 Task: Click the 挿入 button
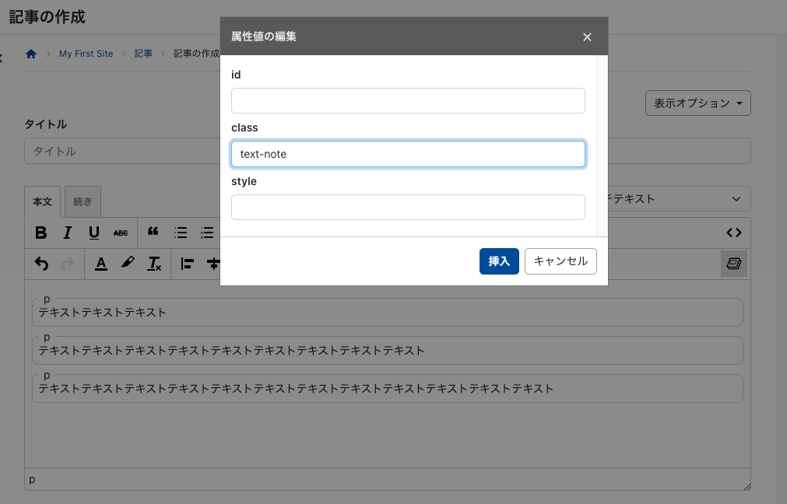[x=499, y=261]
